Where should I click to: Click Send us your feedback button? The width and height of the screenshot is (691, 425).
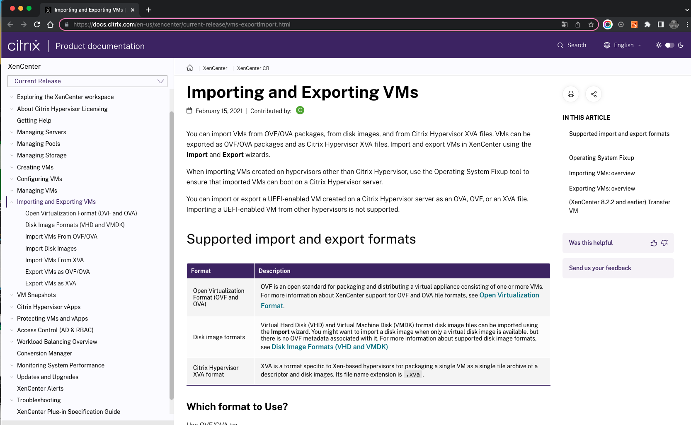tap(618, 268)
